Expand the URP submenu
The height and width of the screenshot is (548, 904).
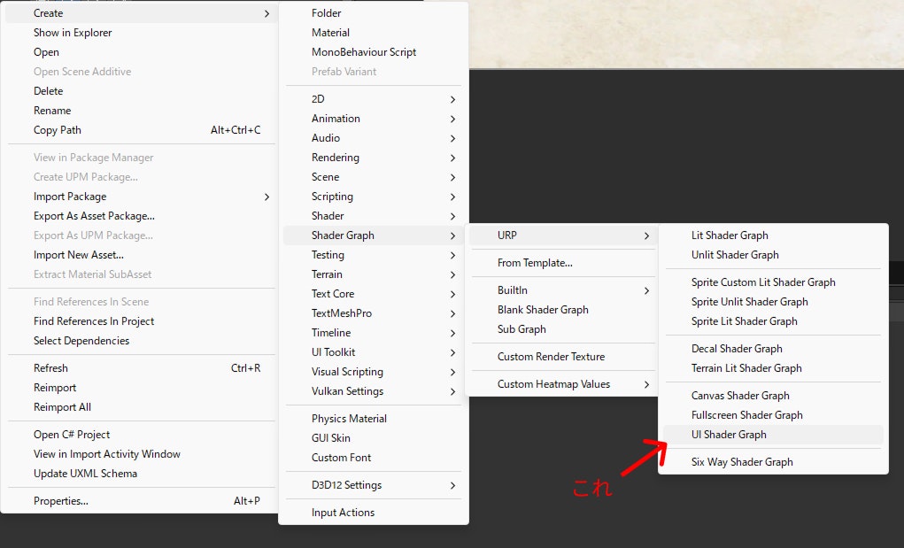[563, 235]
